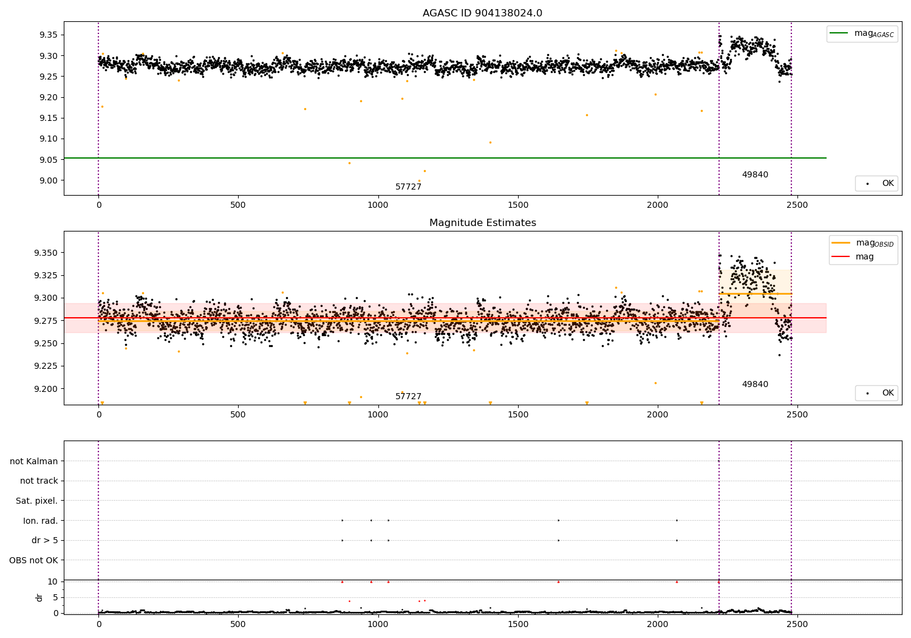The image size is (911, 638).
Task: Click the '57727' label in top plot
Action: click(x=408, y=187)
